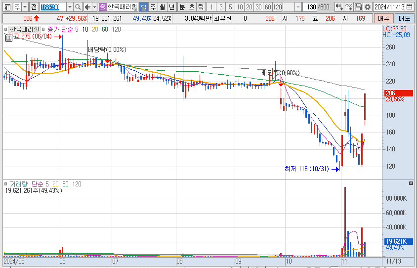Click the speaker sound alert icon
The image size is (417, 268).
pos(87,7)
